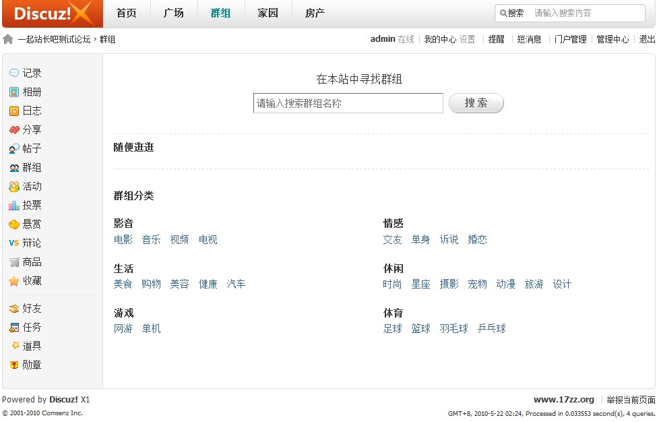This screenshot has height=422, width=661.
Task: Open the 电影 group category
Action: [x=123, y=239]
